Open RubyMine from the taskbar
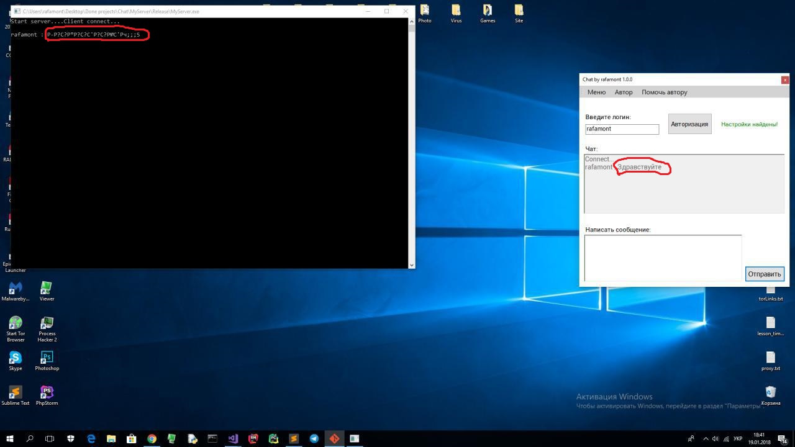 pos(253,438)
